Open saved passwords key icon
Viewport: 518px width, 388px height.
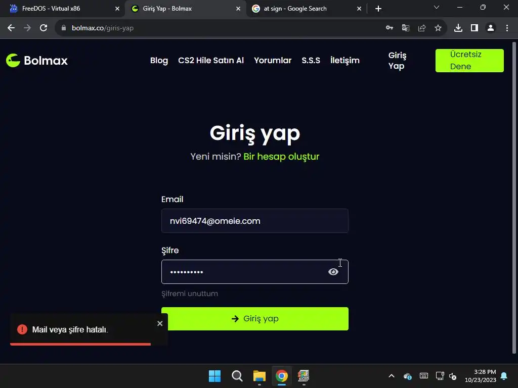coord(389,28)
